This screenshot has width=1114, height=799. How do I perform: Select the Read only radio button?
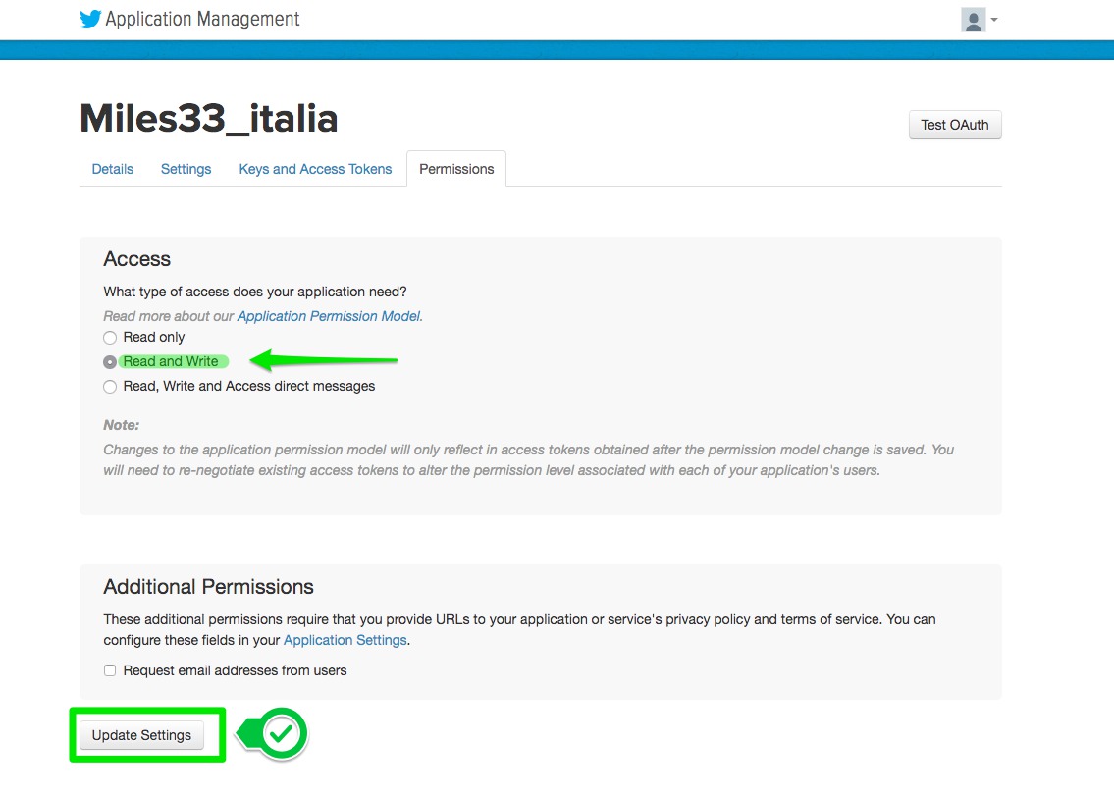coord(110,338)
